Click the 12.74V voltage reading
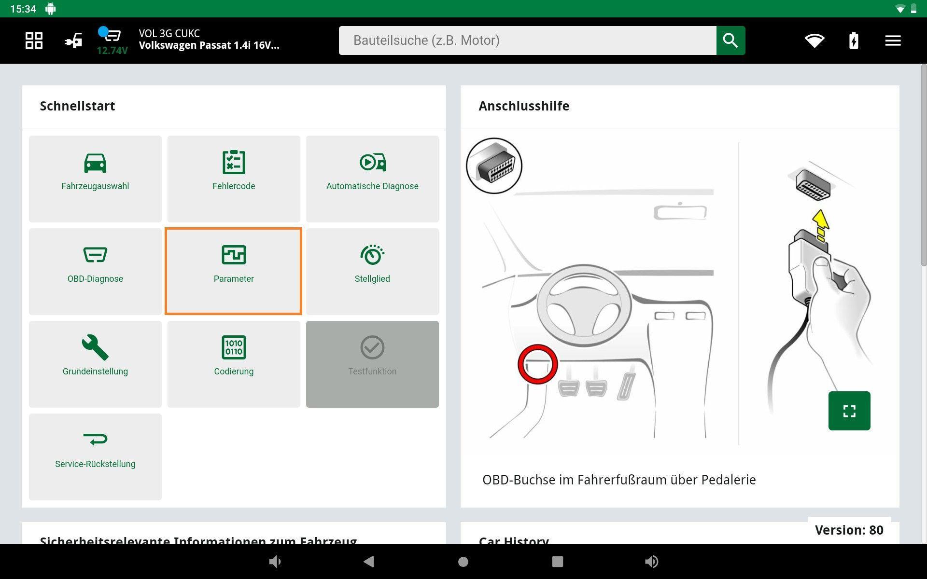 [112, 51]
